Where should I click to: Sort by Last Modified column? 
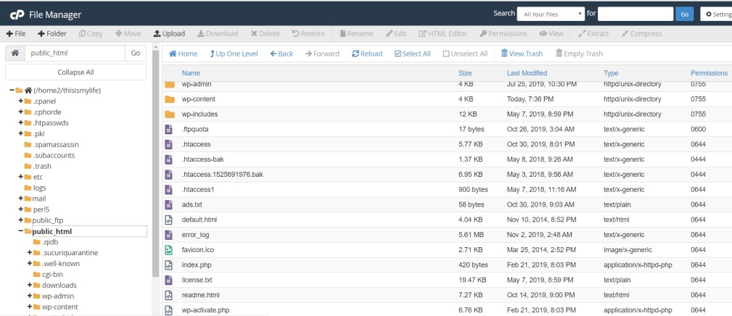click(527, 73)
